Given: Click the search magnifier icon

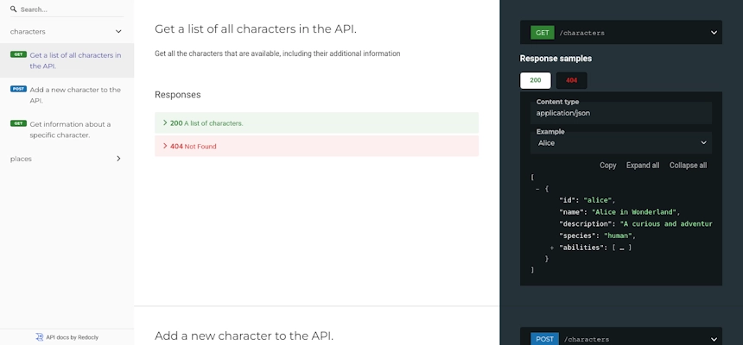Looking at the screenshot, I should (14, 9).
